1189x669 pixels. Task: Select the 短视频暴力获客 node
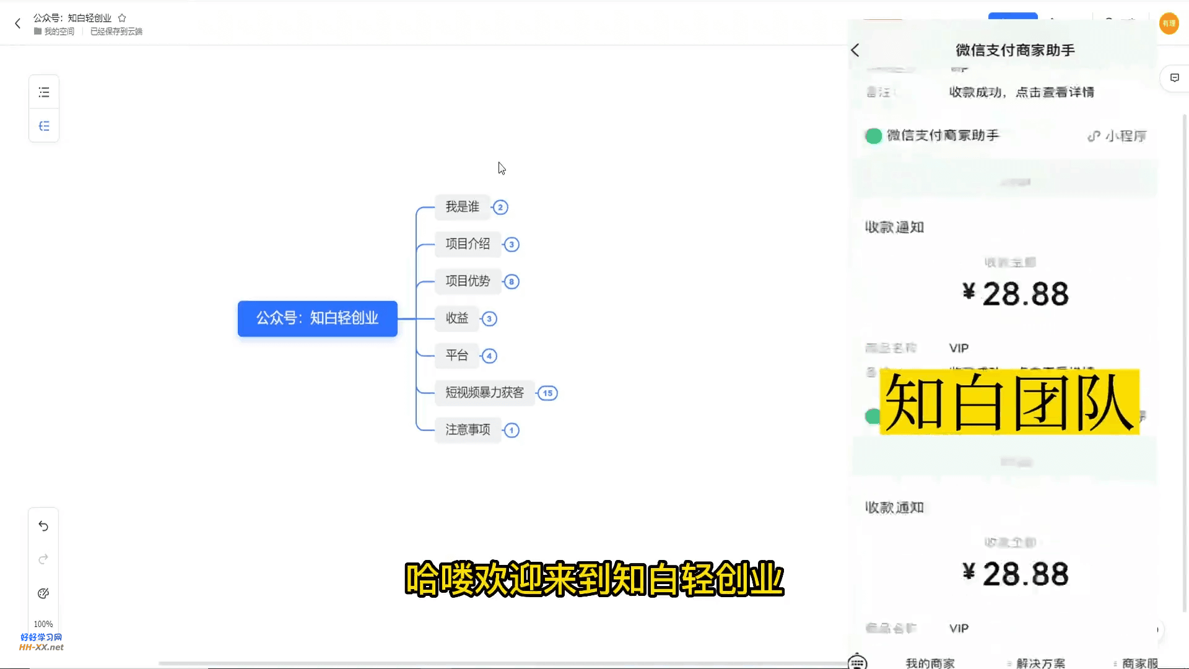pos(485,393)
